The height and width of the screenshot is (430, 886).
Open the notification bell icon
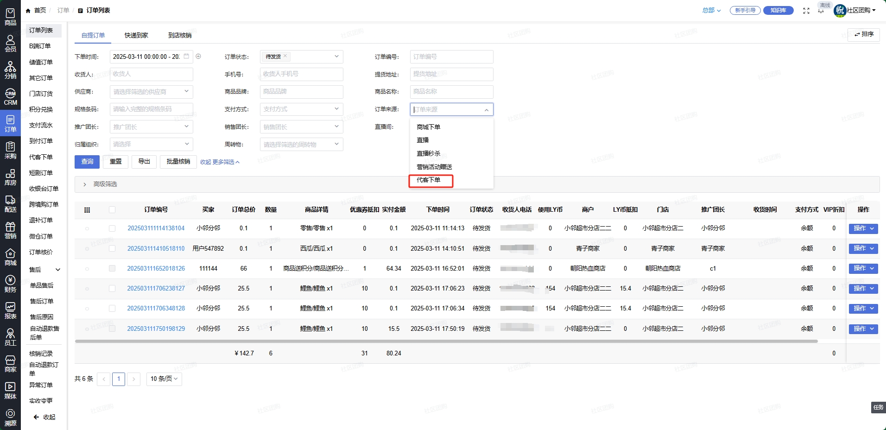pyautogui.click(x=821, y=11)
